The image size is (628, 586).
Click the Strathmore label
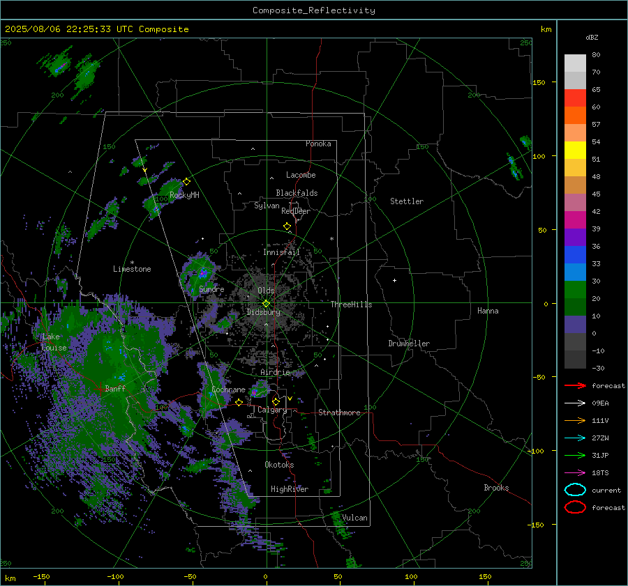339,412
